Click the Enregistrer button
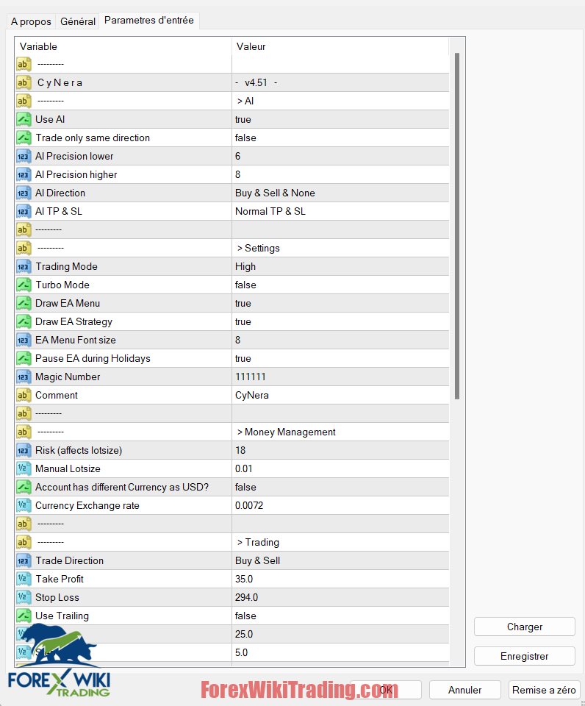Image resolution: width=585 pixels, height=706 pixels. pos(525,657)
